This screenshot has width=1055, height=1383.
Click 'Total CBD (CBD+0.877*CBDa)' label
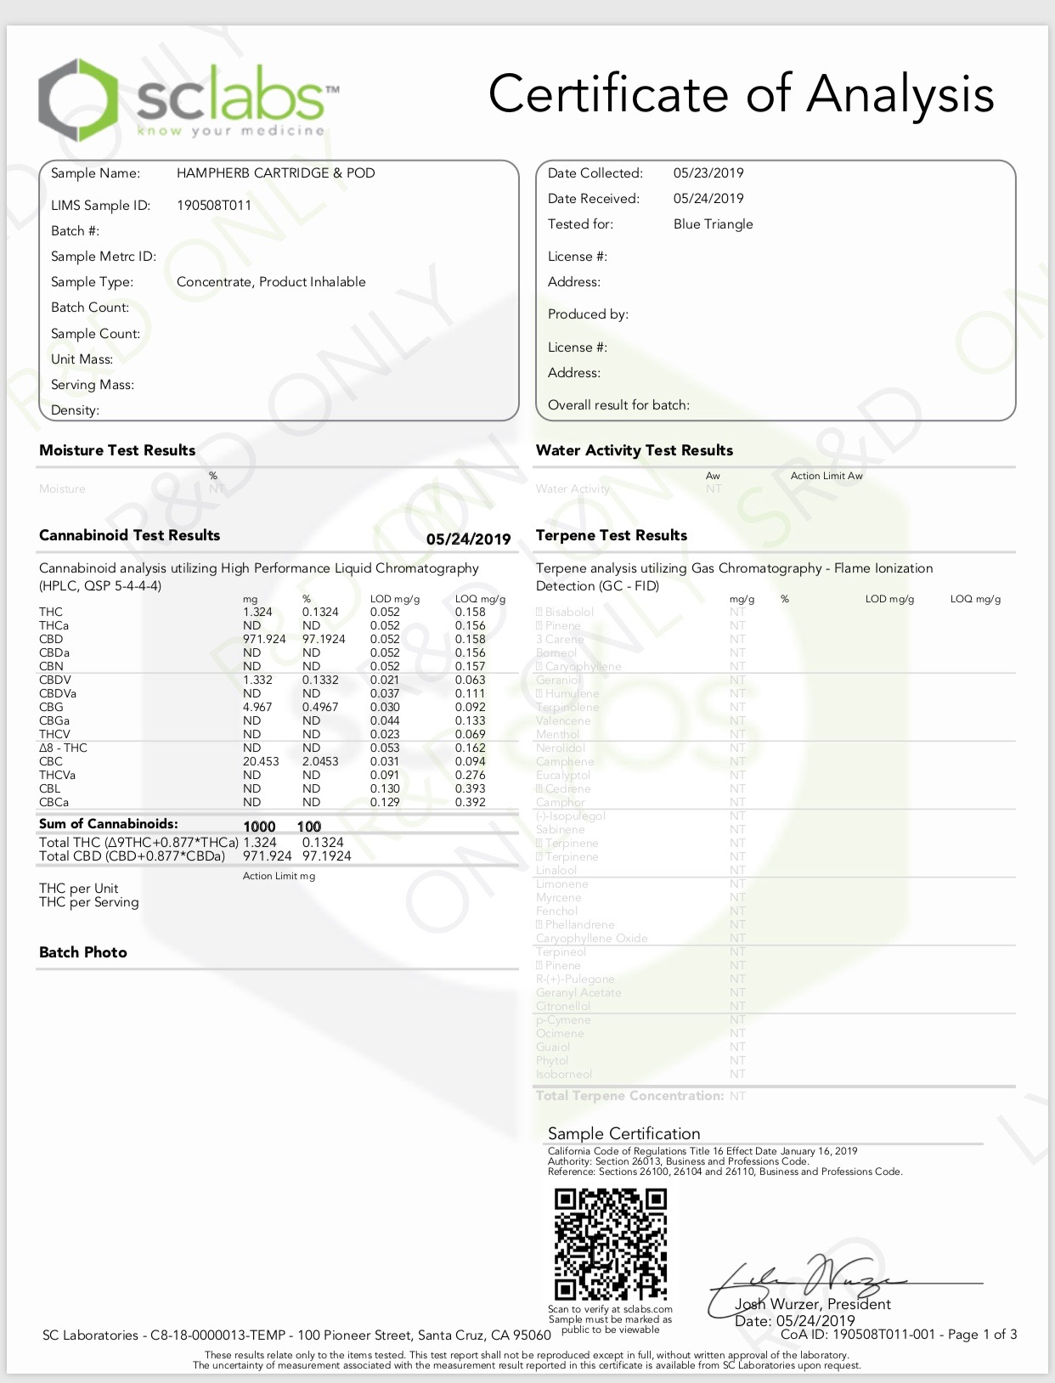(133, 856)
